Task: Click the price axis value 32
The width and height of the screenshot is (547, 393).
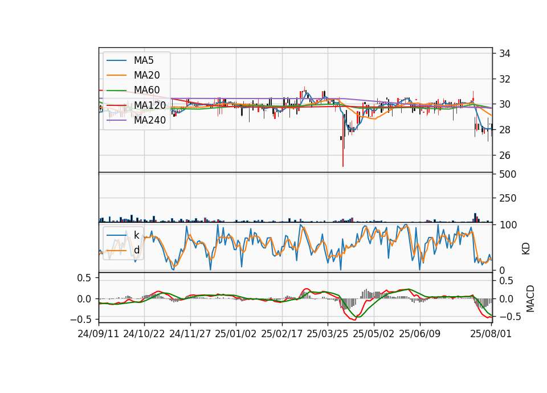Action: (504, 79)
